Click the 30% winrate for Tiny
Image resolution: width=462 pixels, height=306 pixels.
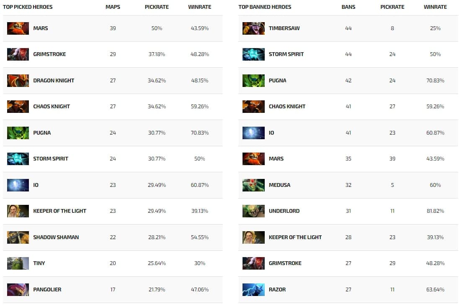click(x=200, y=263)
